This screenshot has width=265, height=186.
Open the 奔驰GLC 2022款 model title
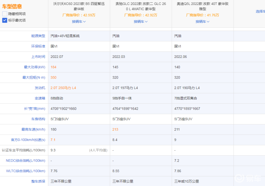[x=140, y=6]
